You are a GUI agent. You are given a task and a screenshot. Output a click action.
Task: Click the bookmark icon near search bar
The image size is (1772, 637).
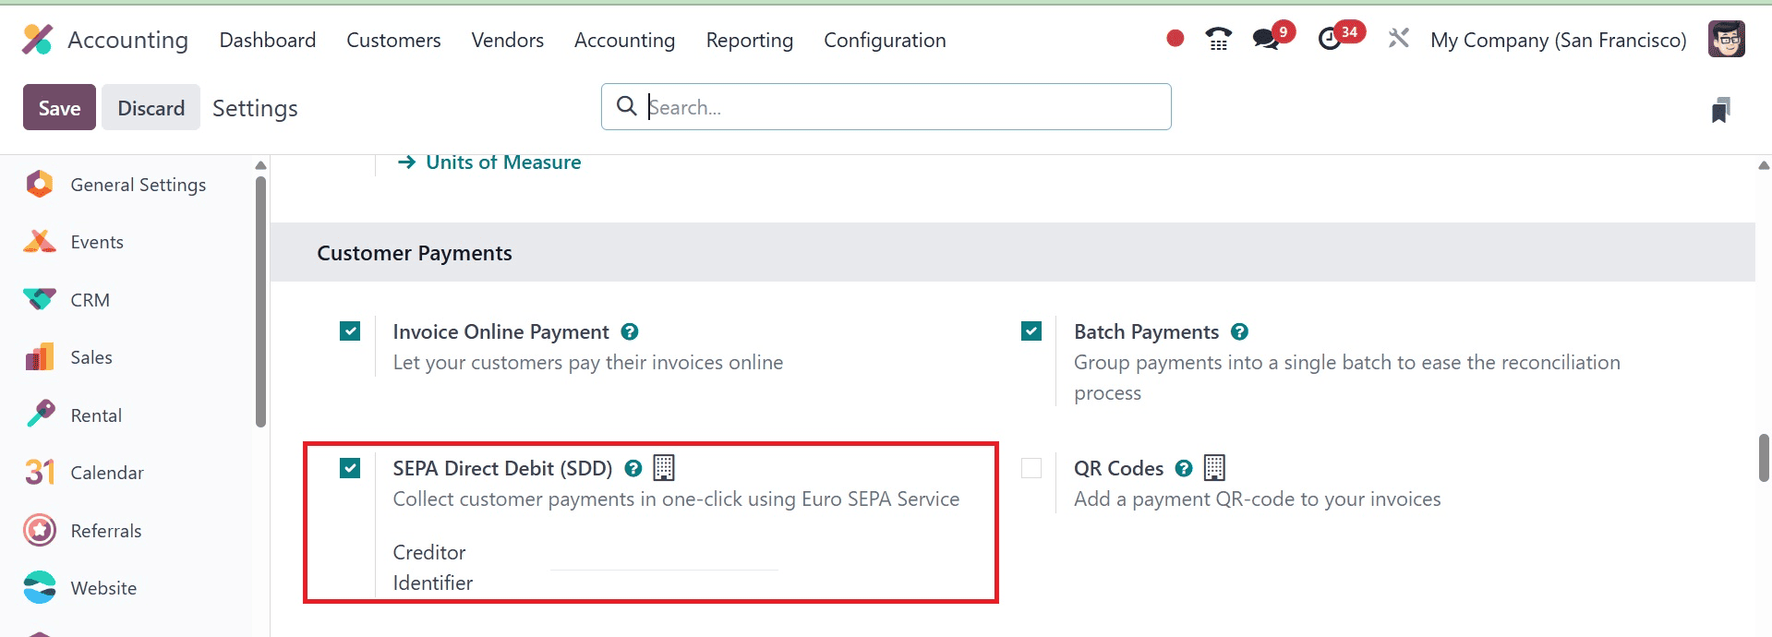click(x=1720, y=110)
